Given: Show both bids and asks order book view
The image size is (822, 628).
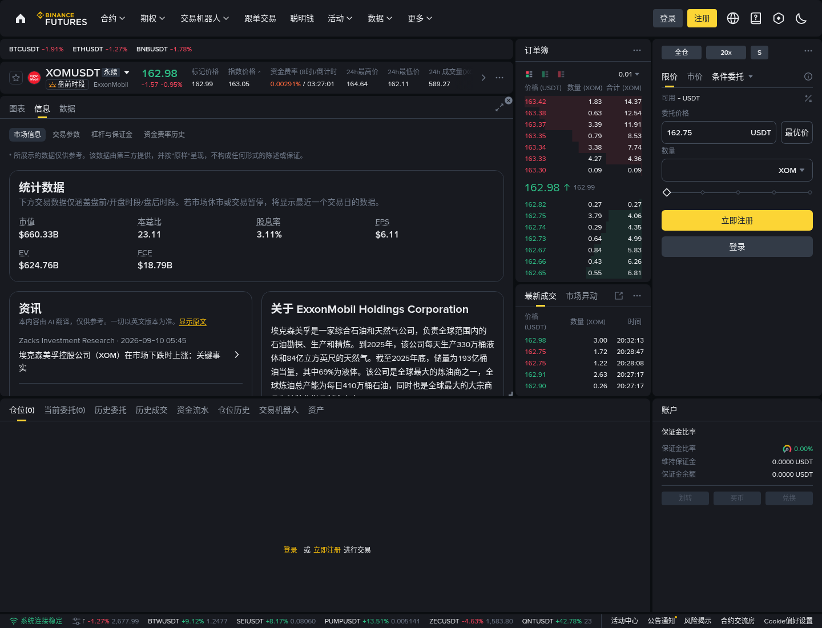Looking at the screenshot, I should (529, 74).
